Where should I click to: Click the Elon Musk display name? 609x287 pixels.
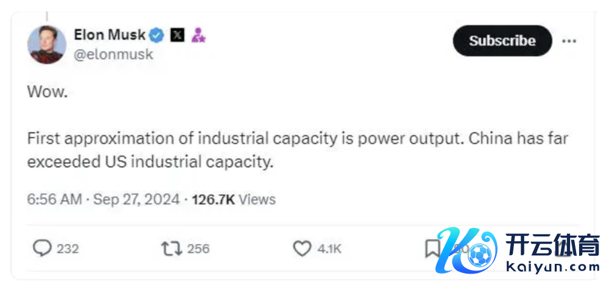click(110, 34)
